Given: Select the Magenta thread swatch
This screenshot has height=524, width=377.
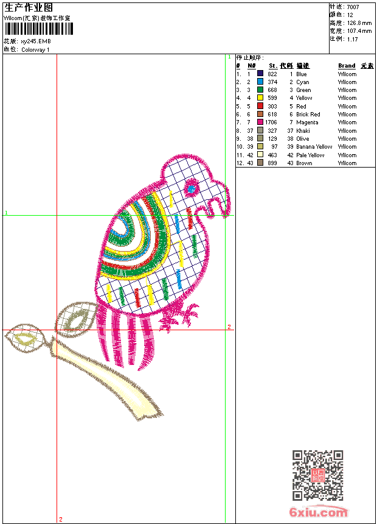Looking at the screenshot, I should pyautogui.click(x=260, y=122).
